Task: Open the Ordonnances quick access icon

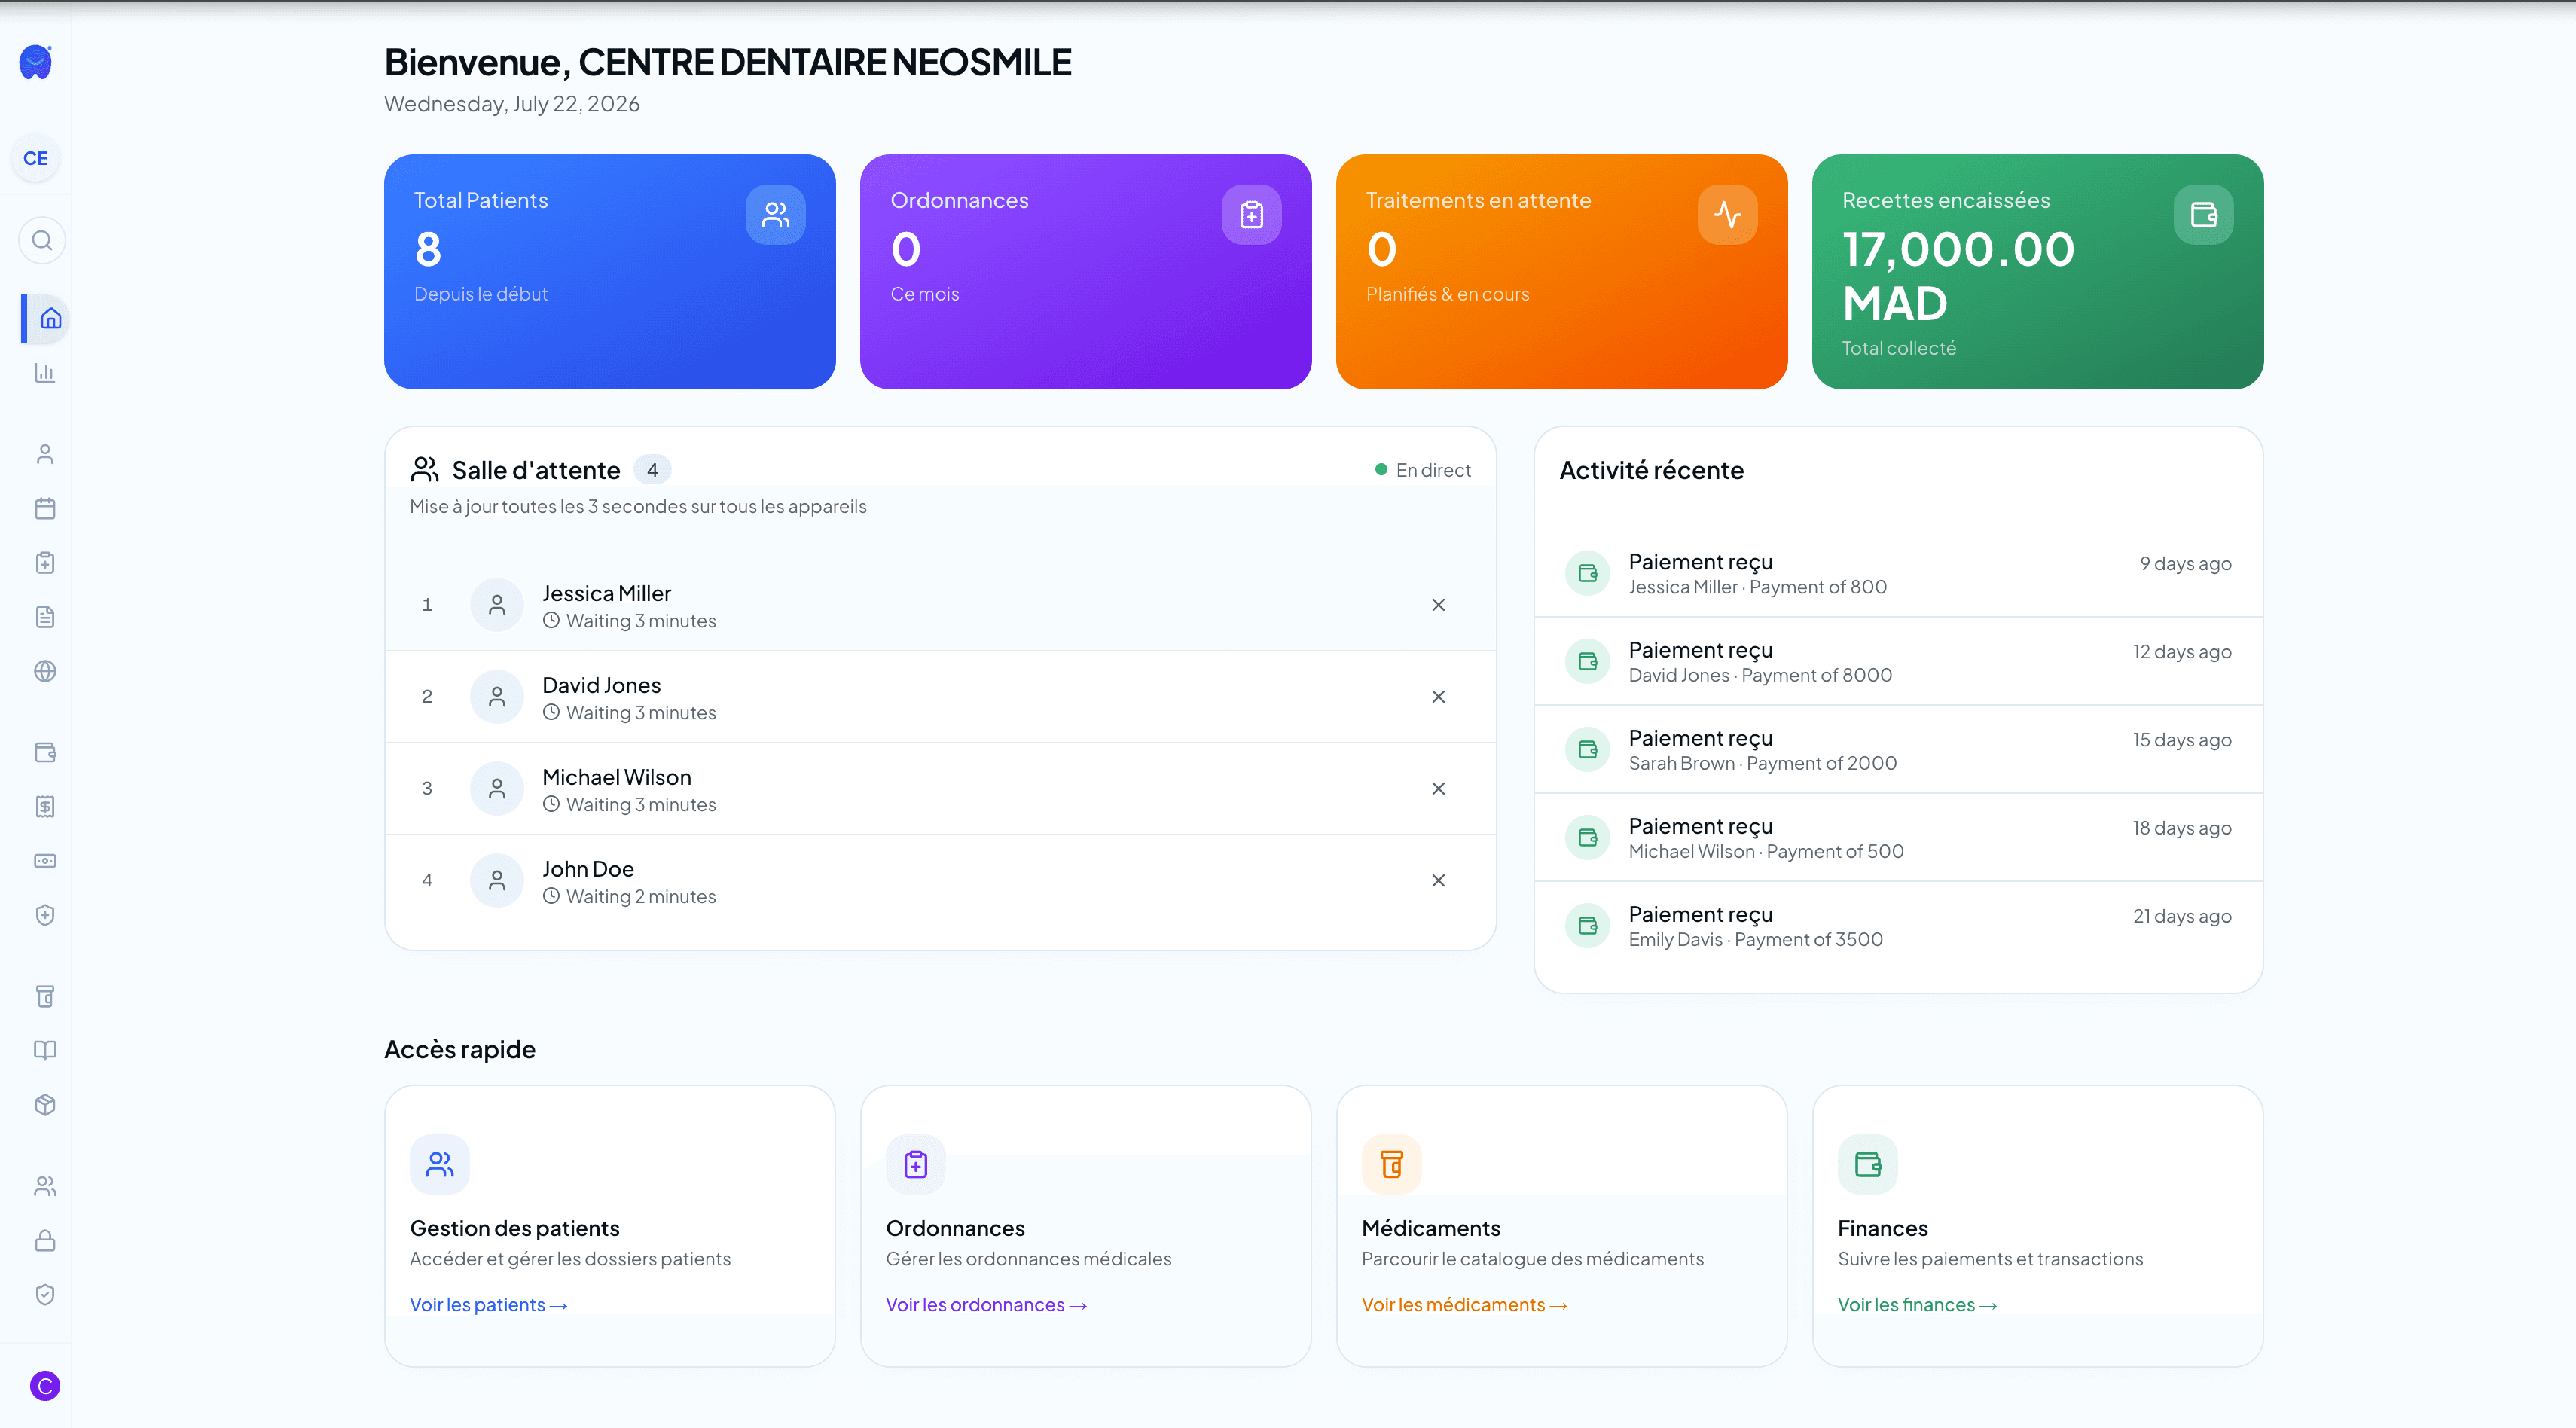Action: [915, 1164]
